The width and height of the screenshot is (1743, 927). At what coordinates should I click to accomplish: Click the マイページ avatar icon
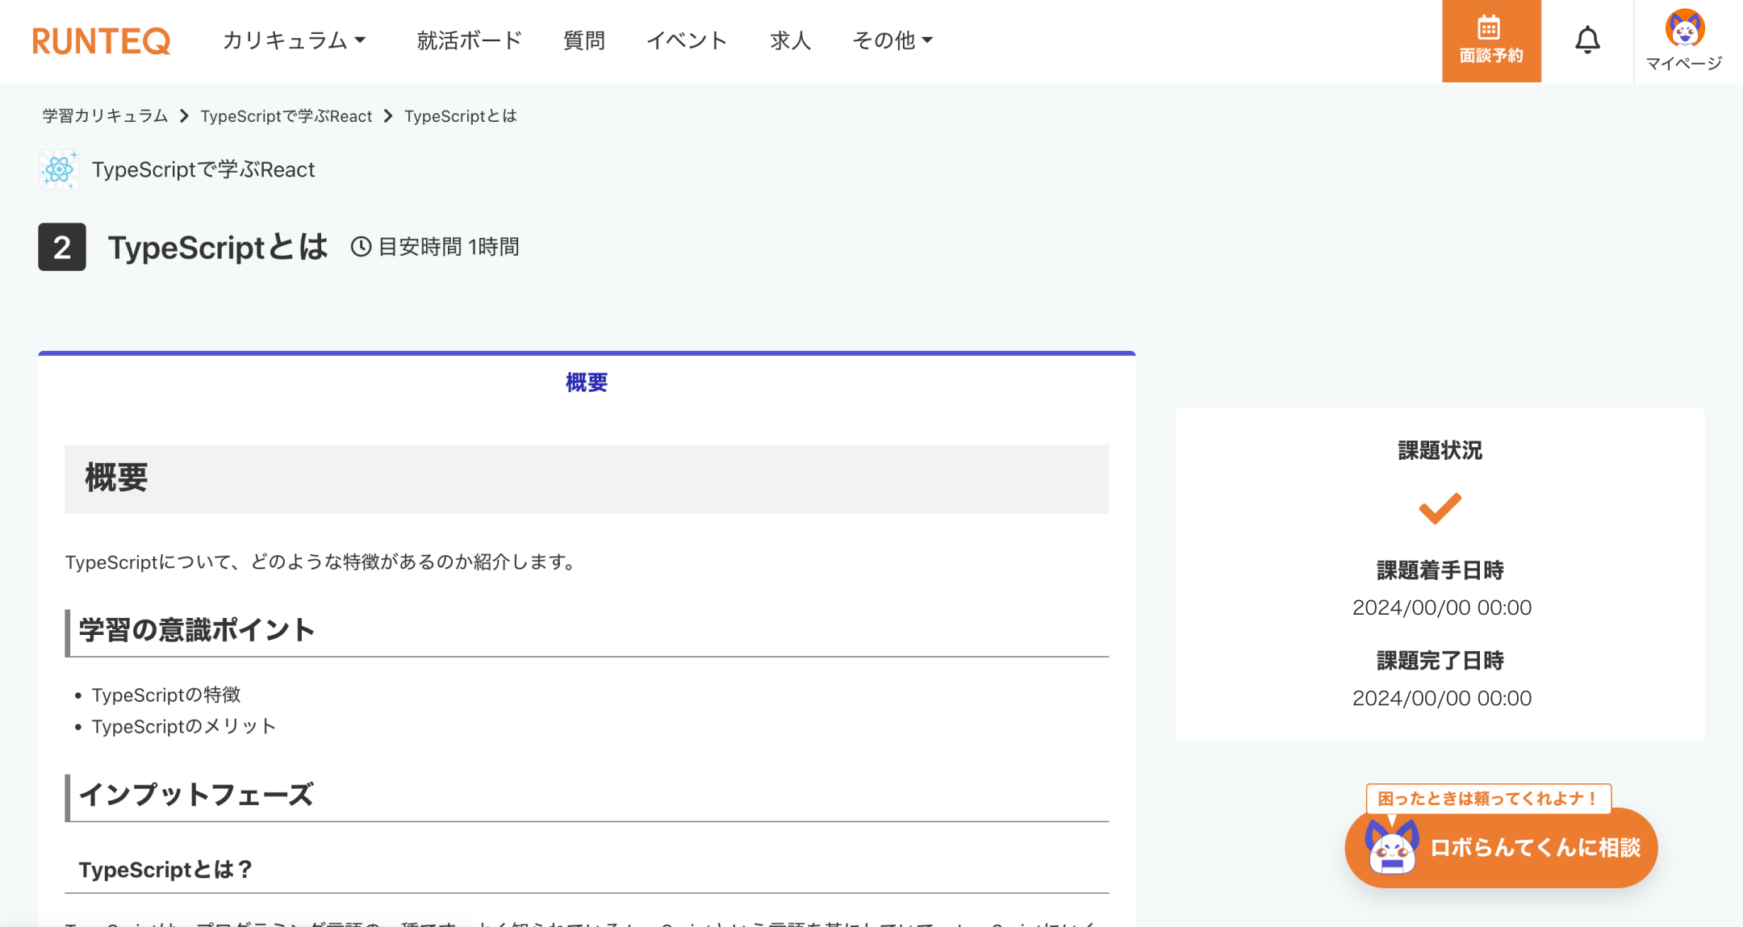coord(1684,29)
